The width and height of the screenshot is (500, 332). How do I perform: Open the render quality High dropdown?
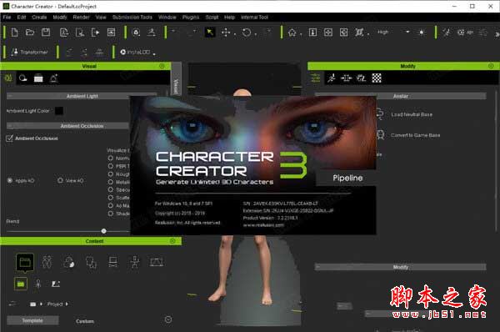[x=407, y=32]
